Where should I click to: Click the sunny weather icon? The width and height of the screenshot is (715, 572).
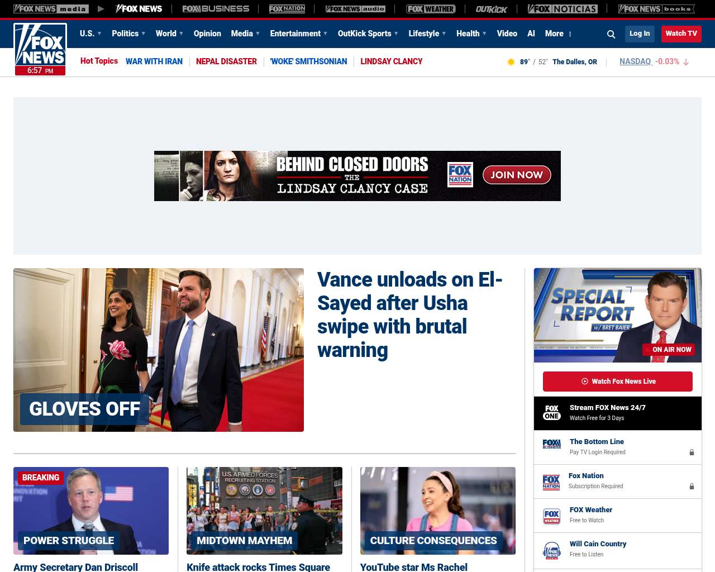[x=511, y=62]
